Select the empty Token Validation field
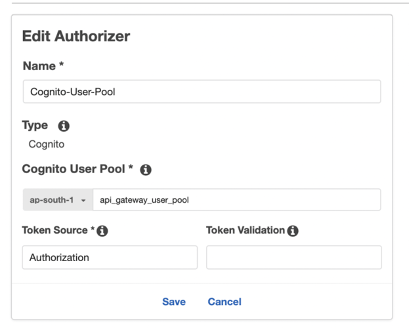Image resolution: width=409 pixels, height=328 pixels. pyautogui.click(x=294, y=257)
